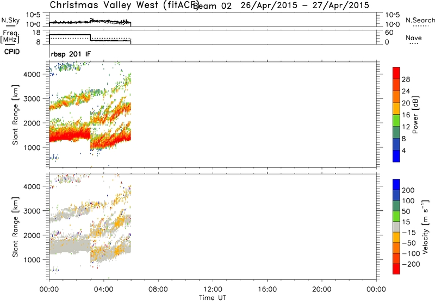Click the '20:00' time axis tick label

pos(321,290)
